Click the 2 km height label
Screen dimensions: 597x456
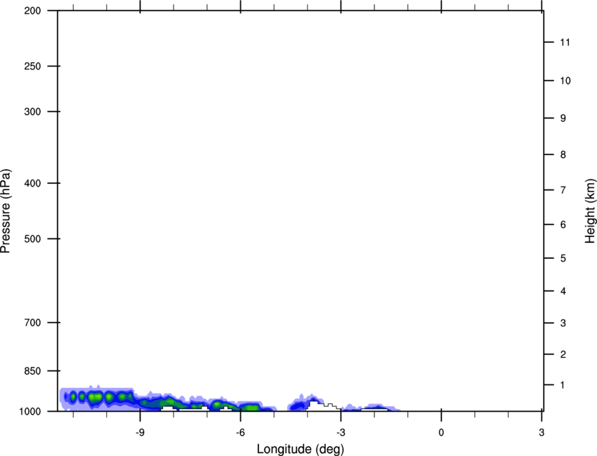[563, 354]
